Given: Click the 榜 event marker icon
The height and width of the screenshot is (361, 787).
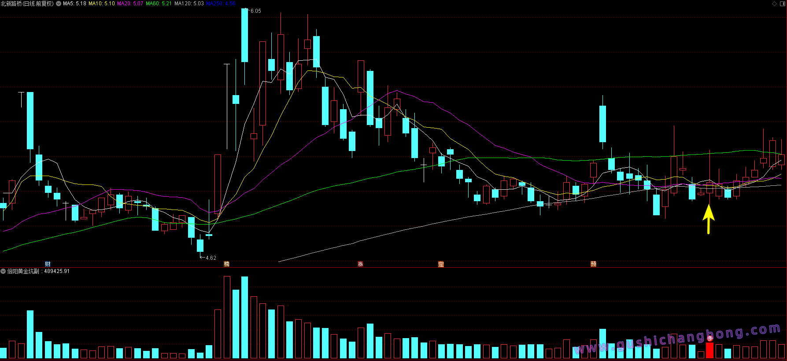Looking at the screenshot, I should [x=227, y=264].
